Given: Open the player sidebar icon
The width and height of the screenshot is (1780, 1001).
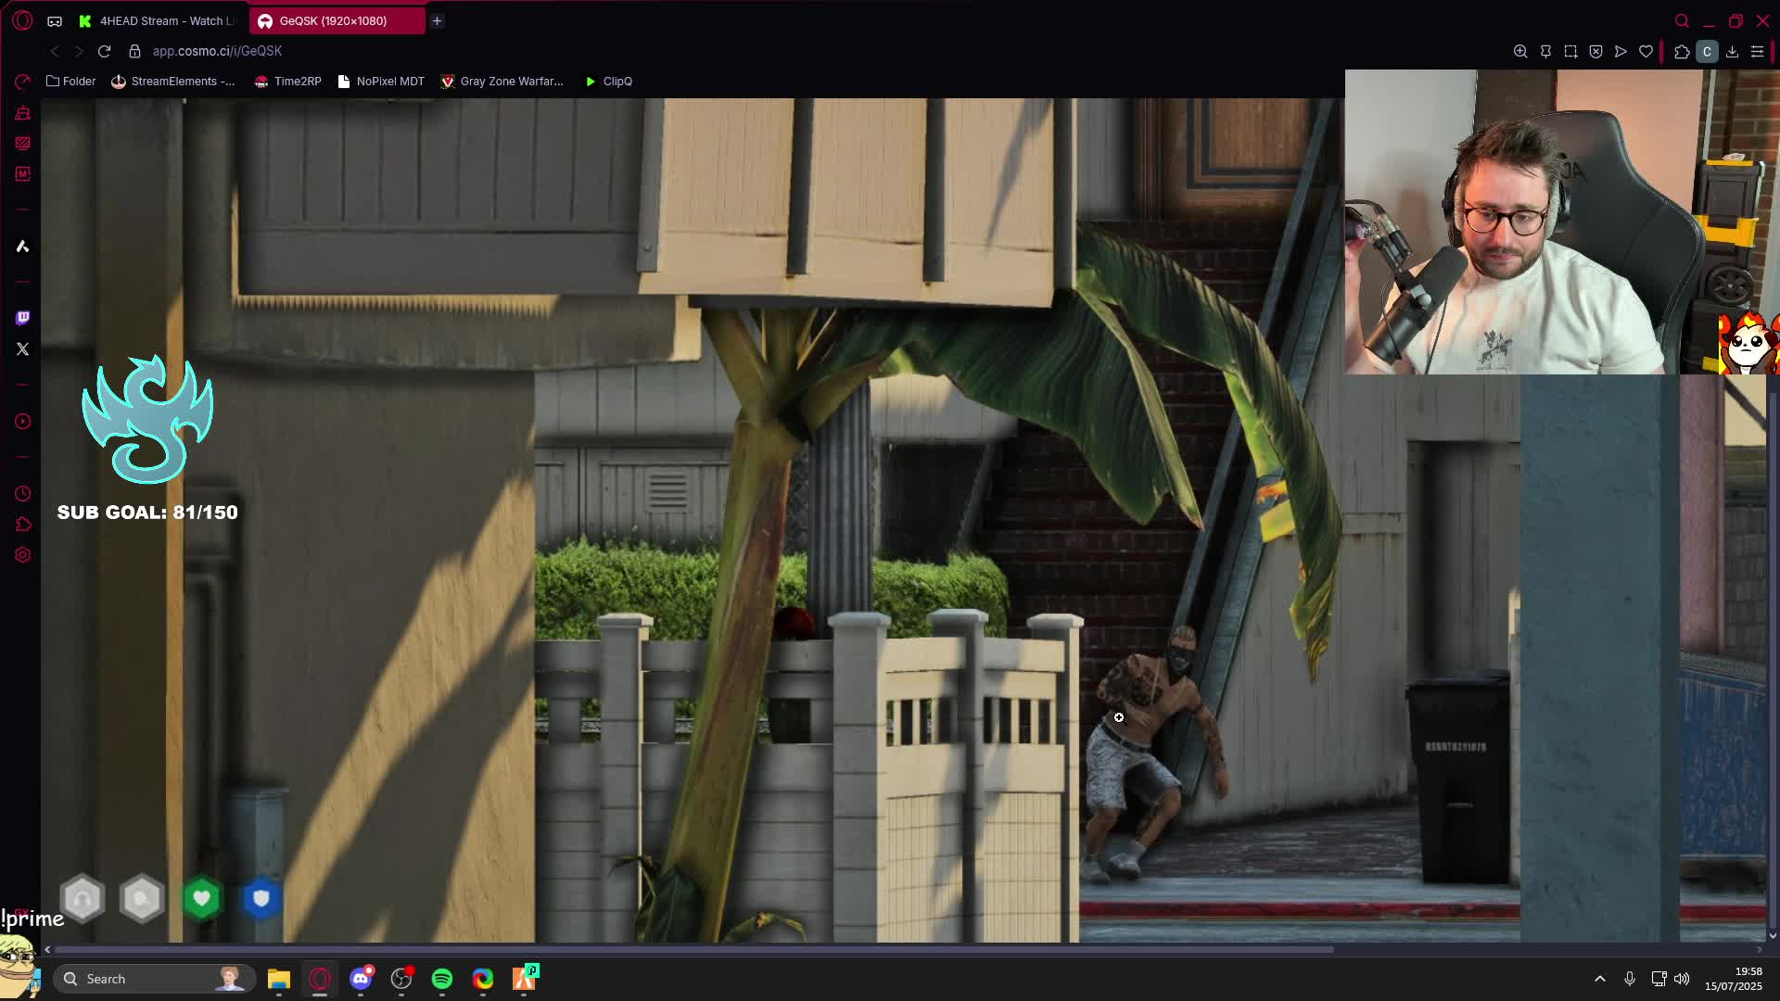Looking at the screenshot, I should click(22, 422).
